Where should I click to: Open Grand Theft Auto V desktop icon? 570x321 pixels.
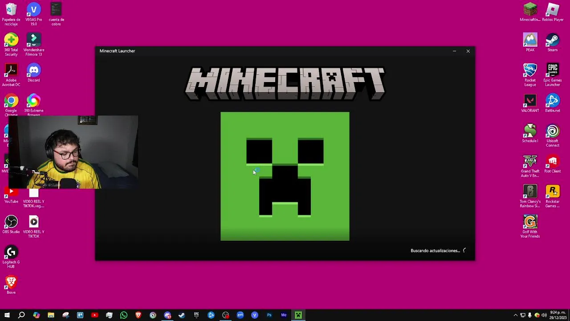tap(530, 166)
